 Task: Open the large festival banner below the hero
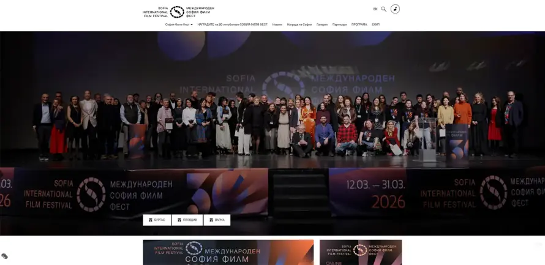pos(228,252)
